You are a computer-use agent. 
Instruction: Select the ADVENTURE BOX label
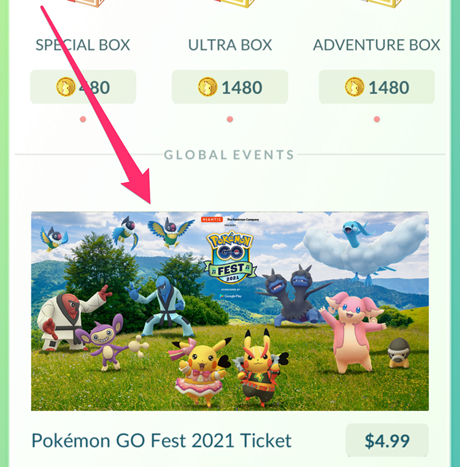[x=377, y=45]
